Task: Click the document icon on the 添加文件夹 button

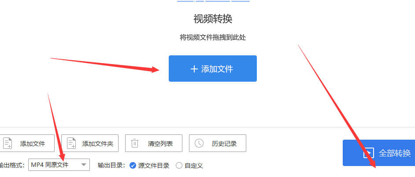Action: point(71,143)
